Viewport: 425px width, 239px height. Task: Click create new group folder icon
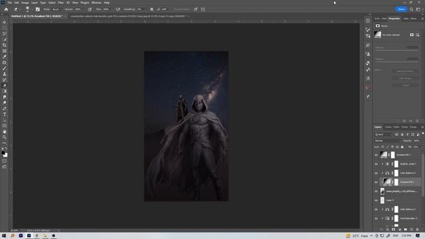[x=406, y=230]
